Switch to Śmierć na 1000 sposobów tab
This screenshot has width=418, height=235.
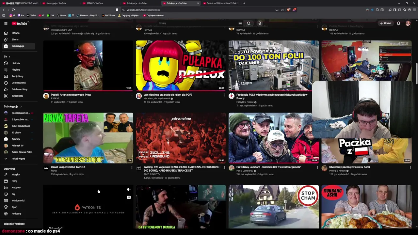[x=220, y=3]
